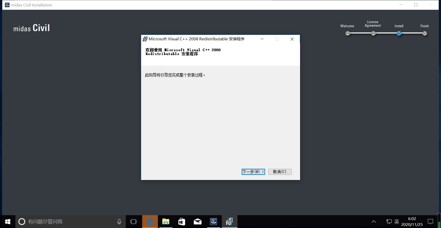
Task: Open Microsoft Edge from the taskbar
Action: [150, 222]
